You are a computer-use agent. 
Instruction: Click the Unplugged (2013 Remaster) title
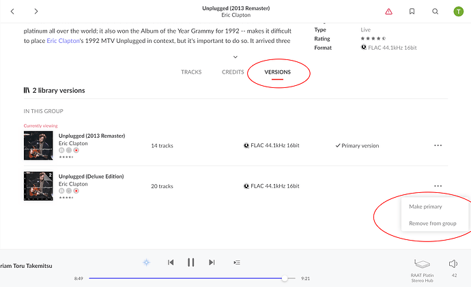pyautogui.click(x=92, y=136)
